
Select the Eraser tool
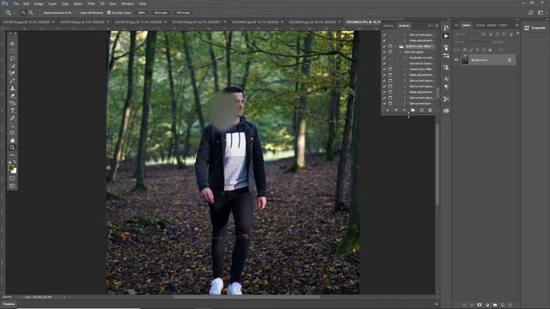pyautogui.click(x=12, y=95)
